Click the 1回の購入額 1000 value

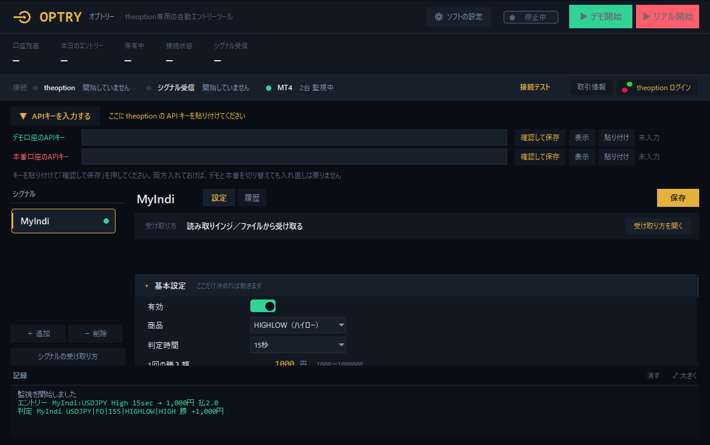285,363
